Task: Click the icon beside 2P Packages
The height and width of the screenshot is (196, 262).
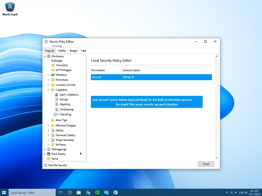Action: pos(53,70)
